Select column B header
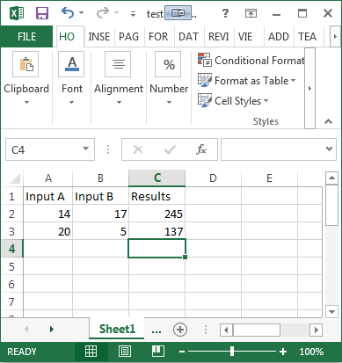The width and height of the screenshot is (342, 363). point(100,178)
